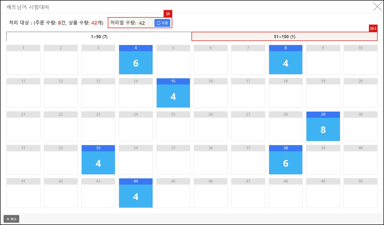The height and width of the screenshot is (225, 384).
Task: Close the 베트남어 시험대비 dialog
Action: (377, 7)
